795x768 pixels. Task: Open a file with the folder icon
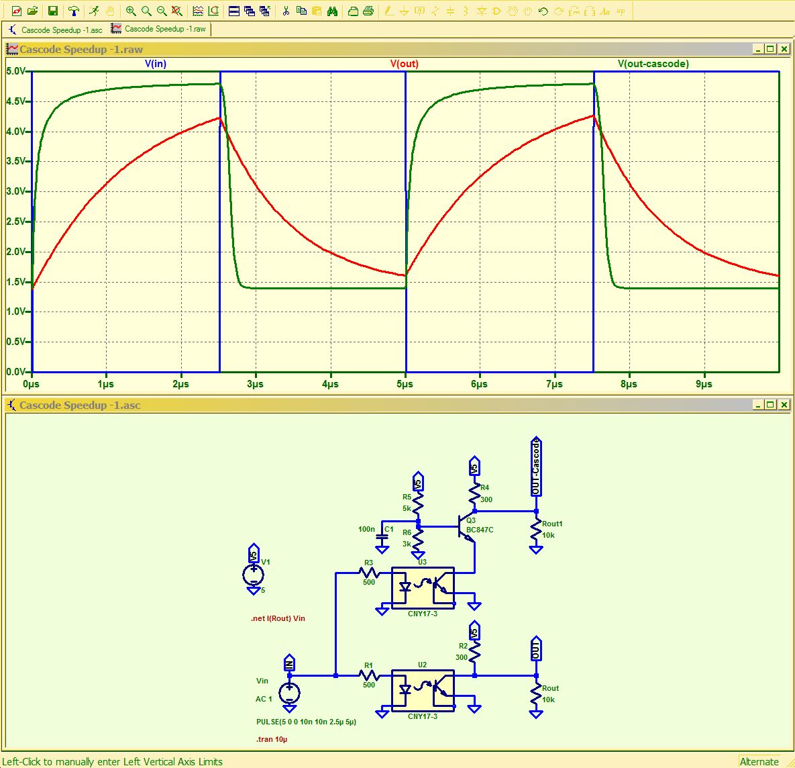[32, 11]
